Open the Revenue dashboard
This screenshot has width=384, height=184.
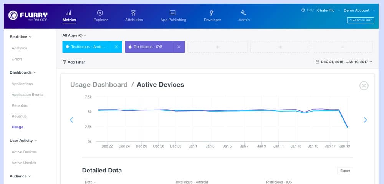(19, 116)
